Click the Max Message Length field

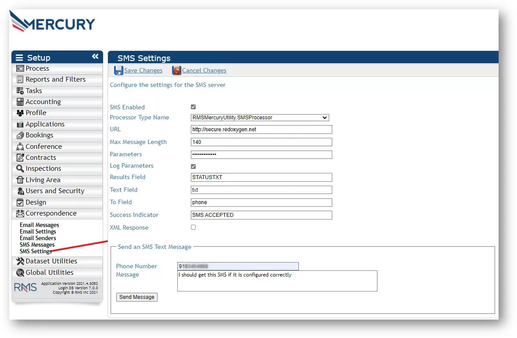click(x=262, y=142)
